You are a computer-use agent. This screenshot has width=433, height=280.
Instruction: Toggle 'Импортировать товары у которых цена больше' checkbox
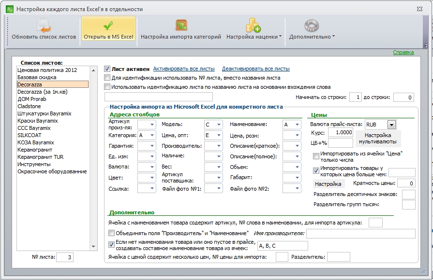point(316,171)
